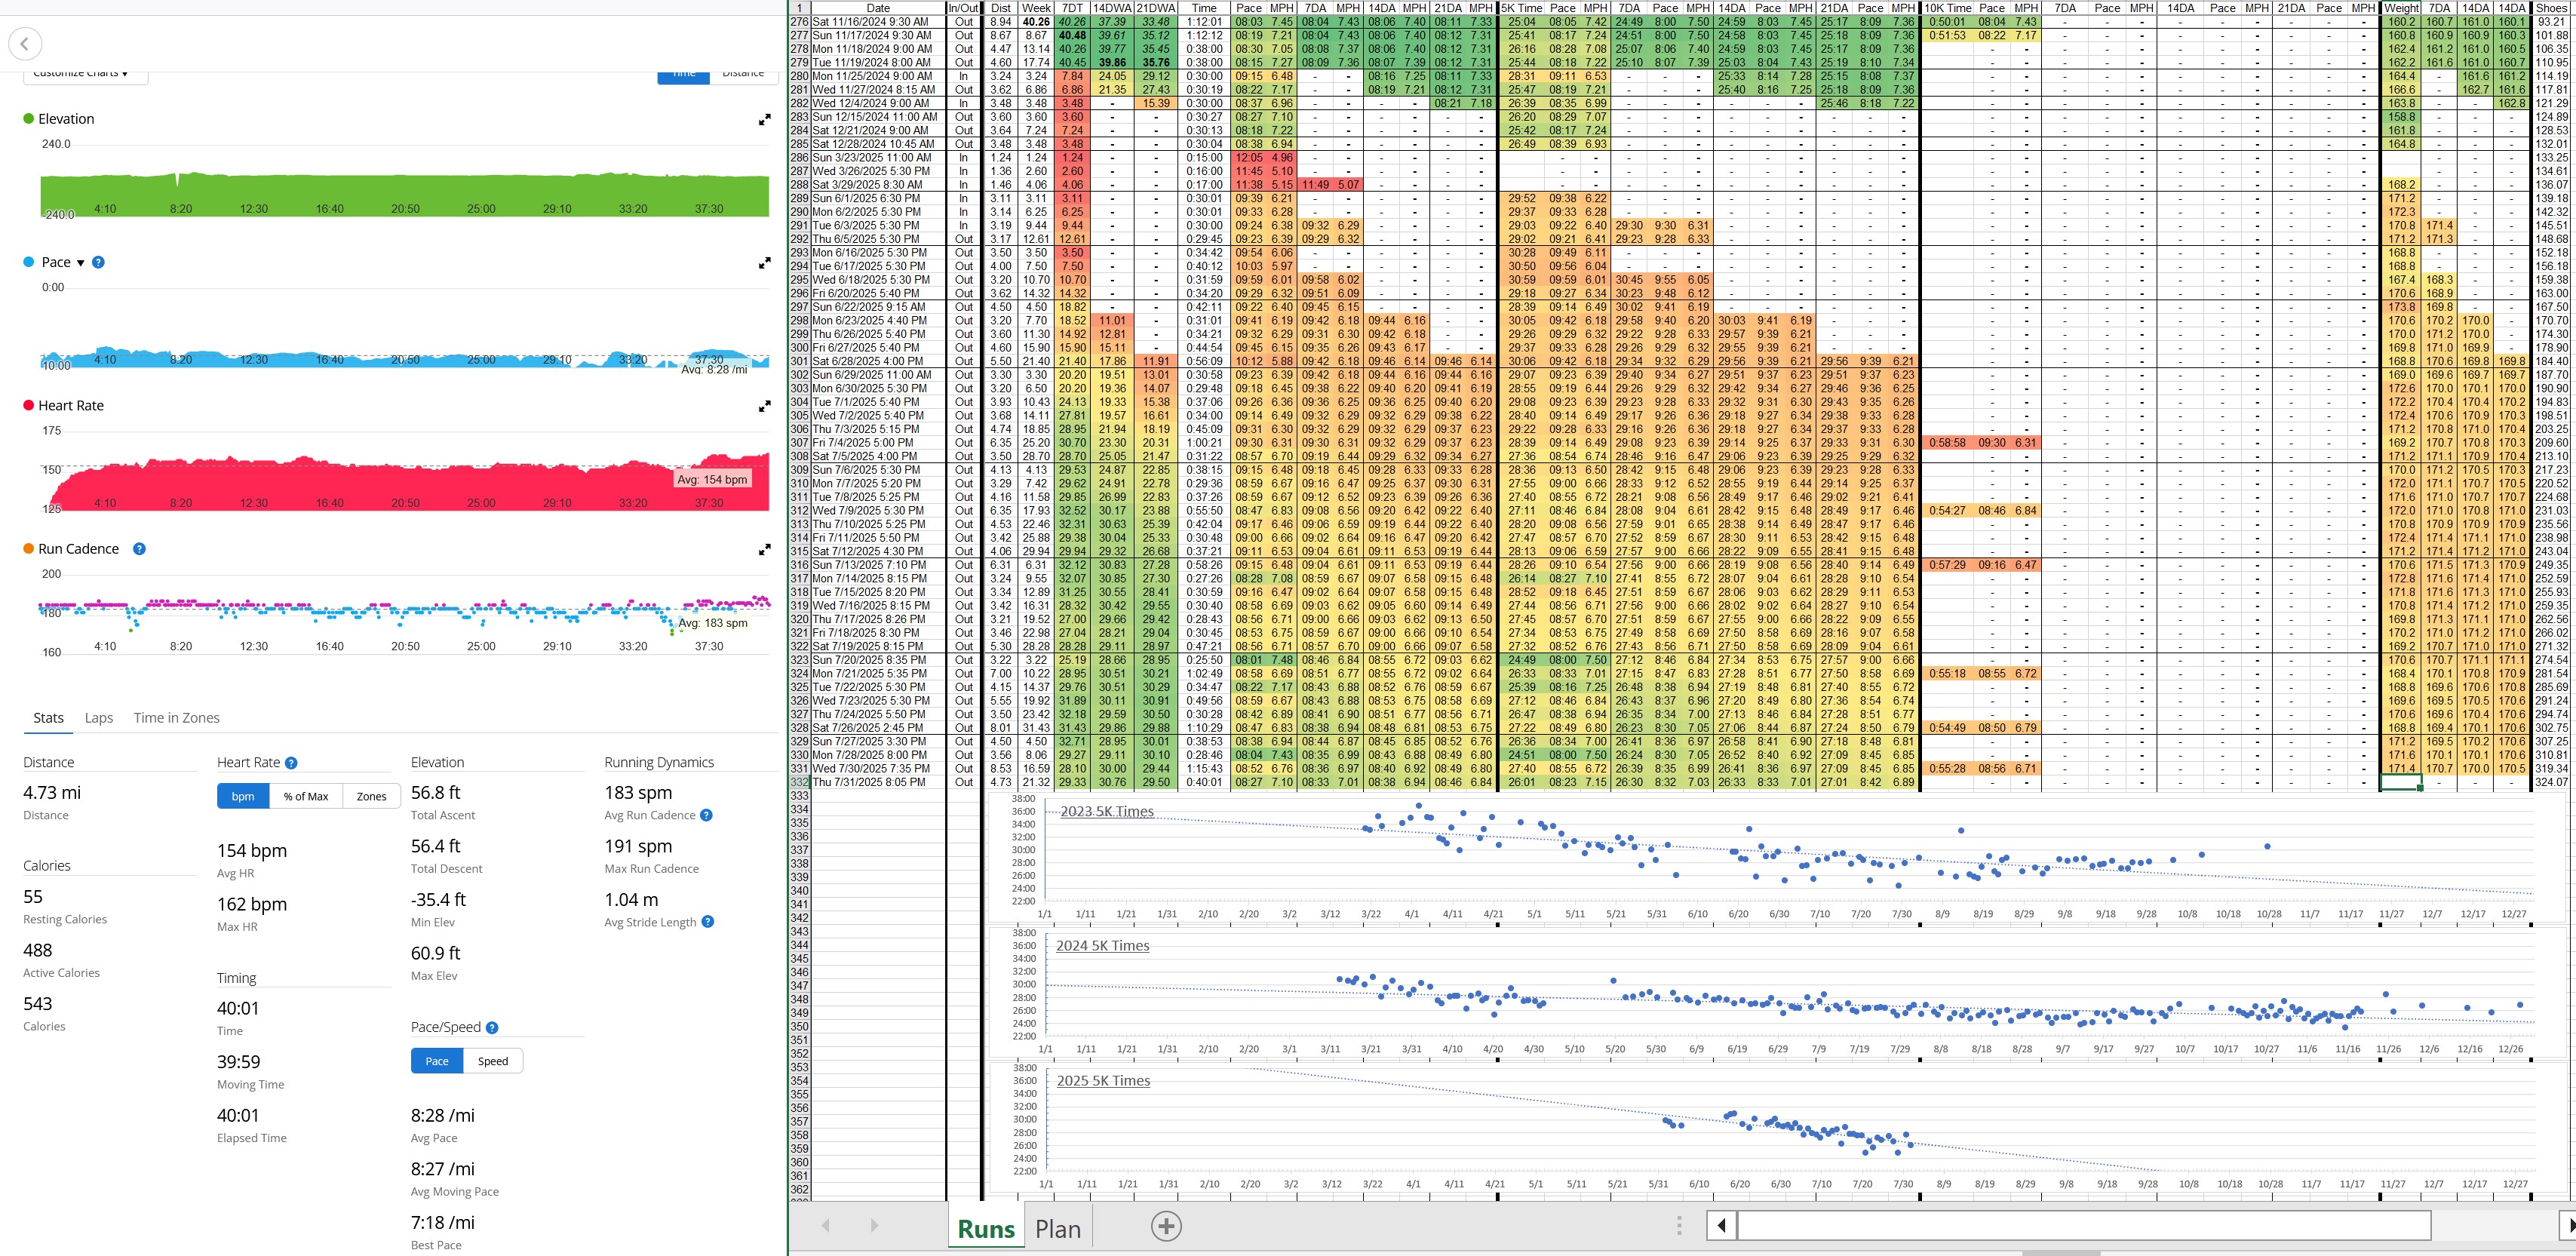This screenshot has width=2576, height=1256.
Task: Expand the Heart Rate chart to full screen
Action: pos(764,406)
